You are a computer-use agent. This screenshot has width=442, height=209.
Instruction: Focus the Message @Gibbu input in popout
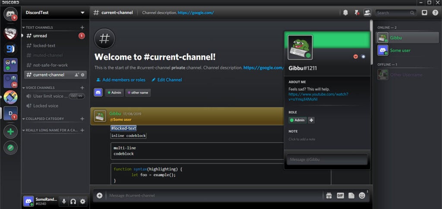pos(327,159)
